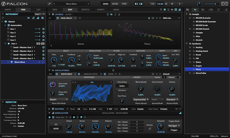Viewport: 230px width, 138px height.
Task: Select Pluck in the Synthesis browser list
Action: tap(207, 69)
